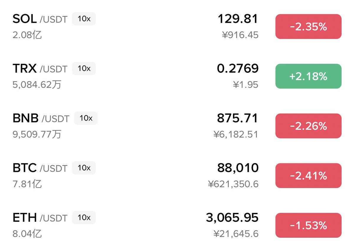Select the BTC price 88,010
This screenshot has width=354, height=251.
(238, 168)
